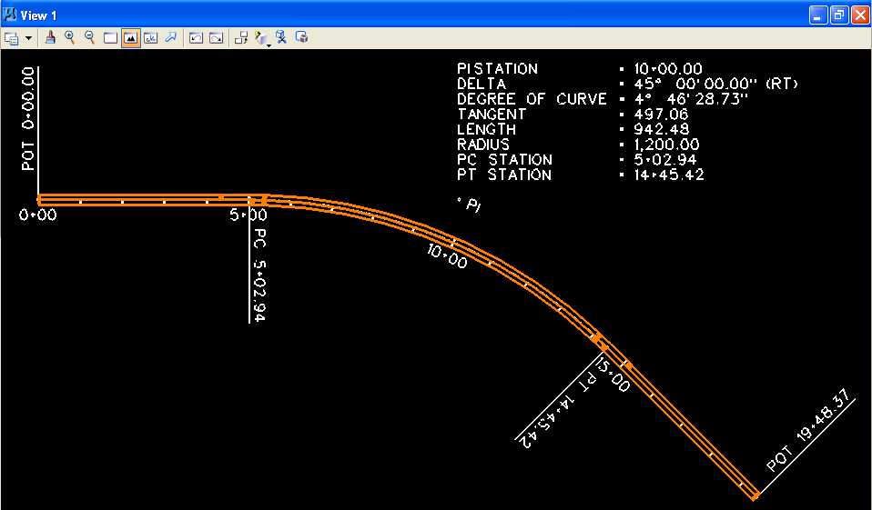Viewport: 872px width, 510px height.
Task: Open the view display mode dropdown
Action: [262, 38]
